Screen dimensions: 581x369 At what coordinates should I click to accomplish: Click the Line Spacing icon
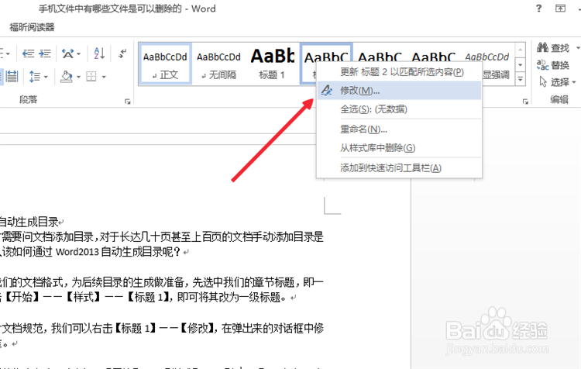[x=34, y=77]
